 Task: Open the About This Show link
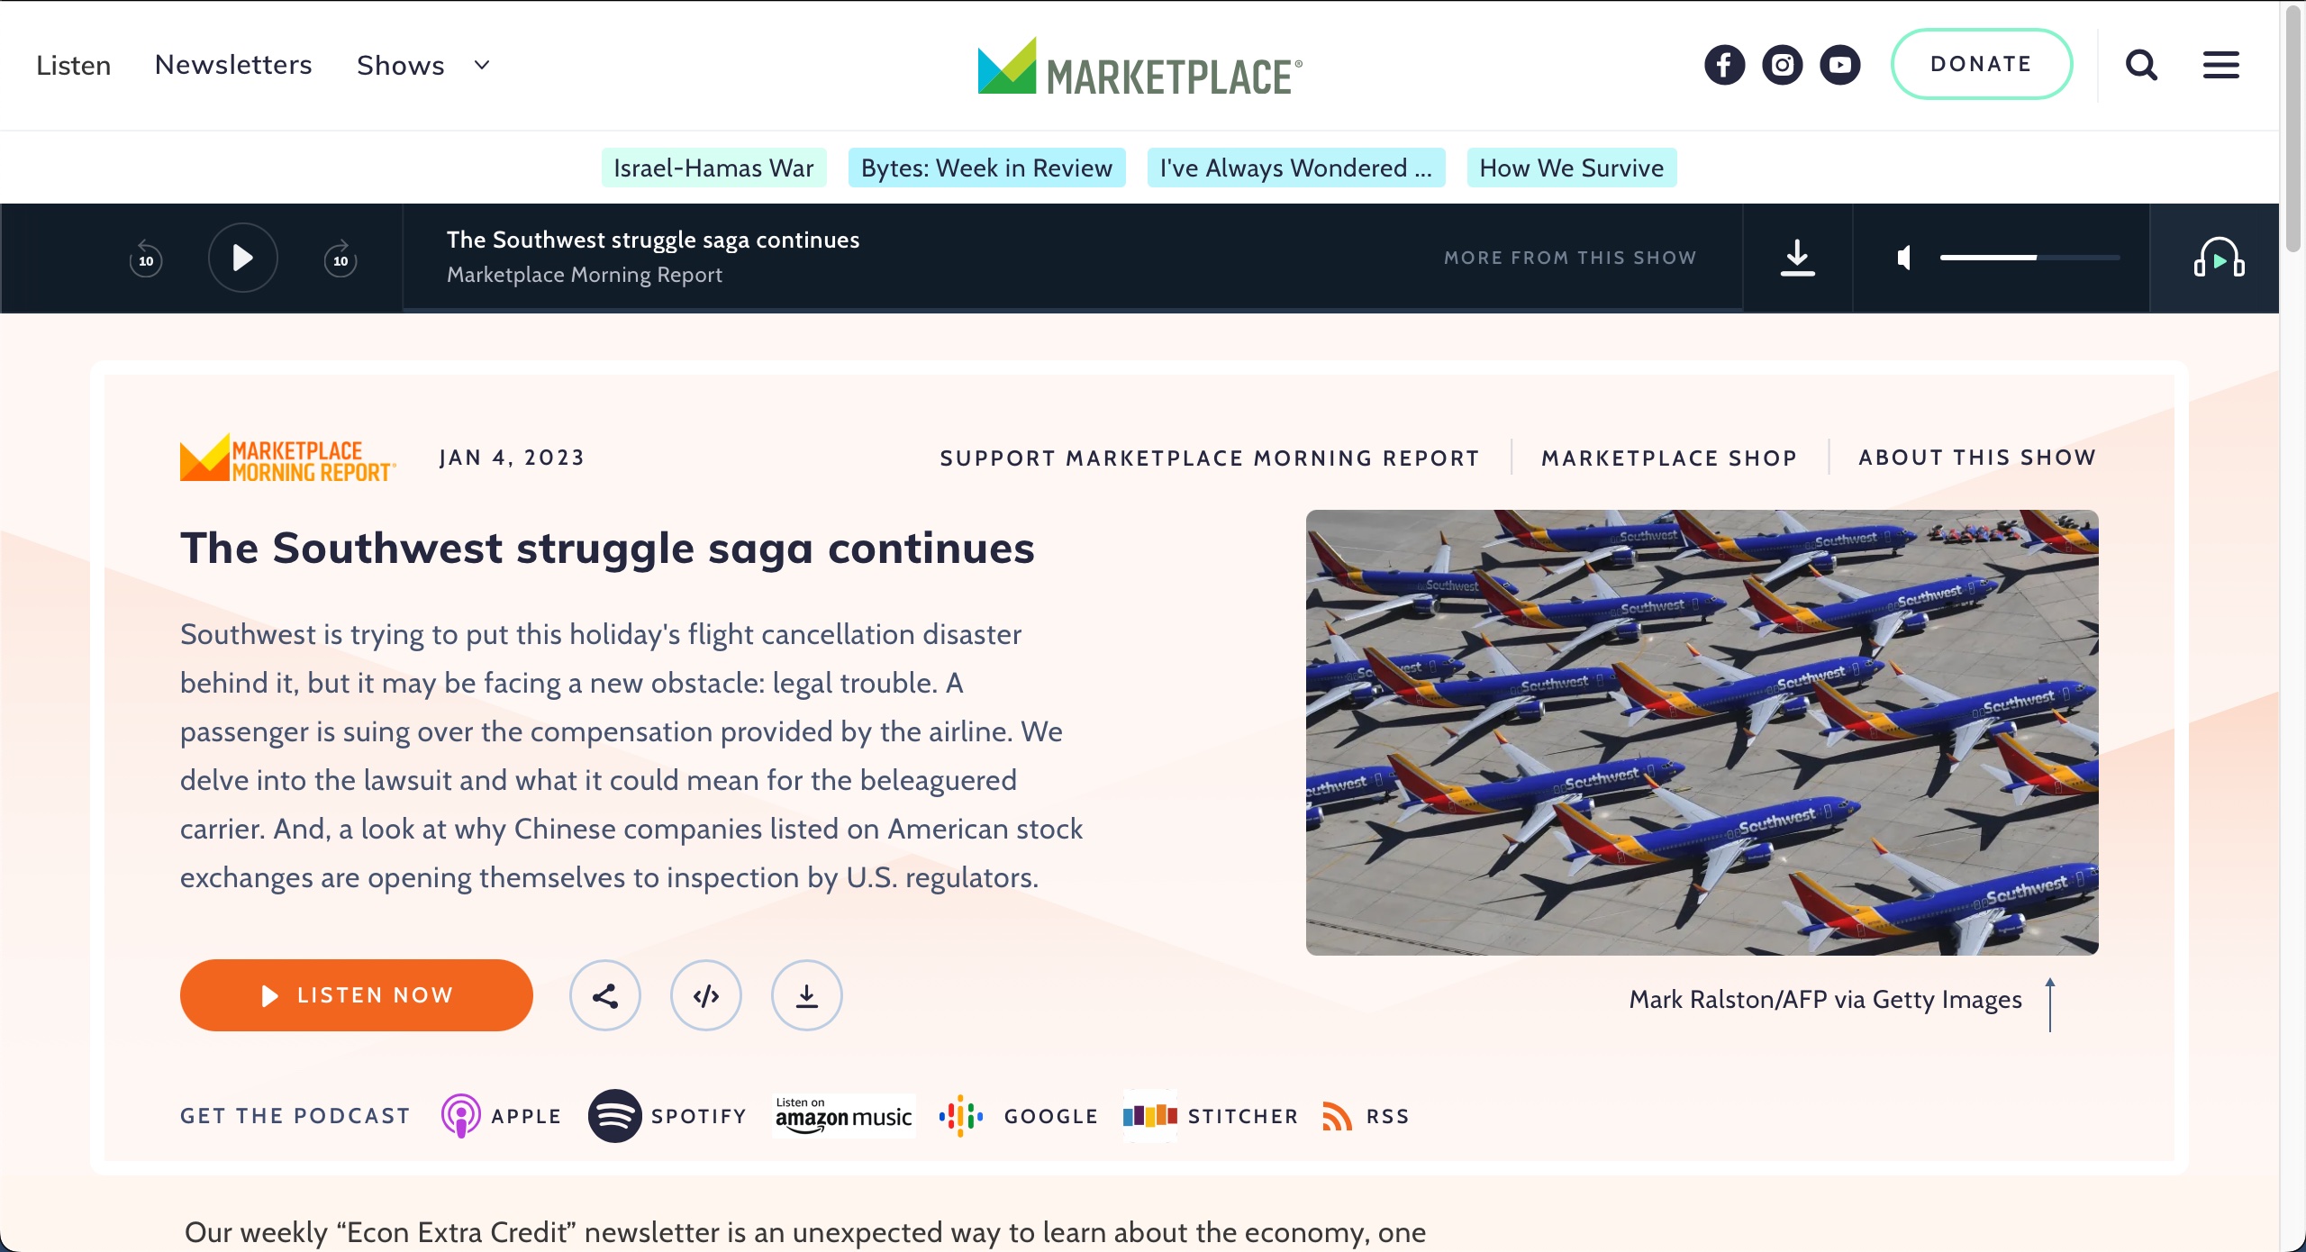[x=1977, y=458]
